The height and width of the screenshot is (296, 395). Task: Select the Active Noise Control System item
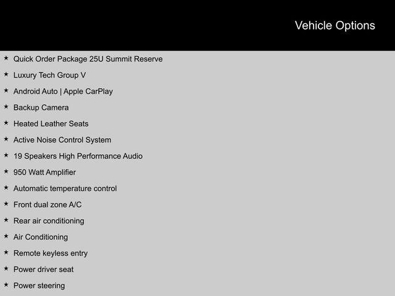(x=62, y=140)
